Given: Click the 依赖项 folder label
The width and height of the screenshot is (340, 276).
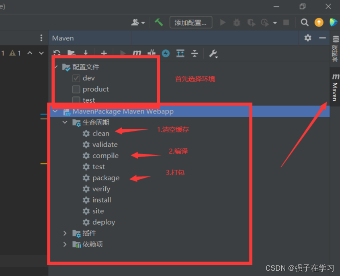Looking at the screenshot, I should pos(92,244).
